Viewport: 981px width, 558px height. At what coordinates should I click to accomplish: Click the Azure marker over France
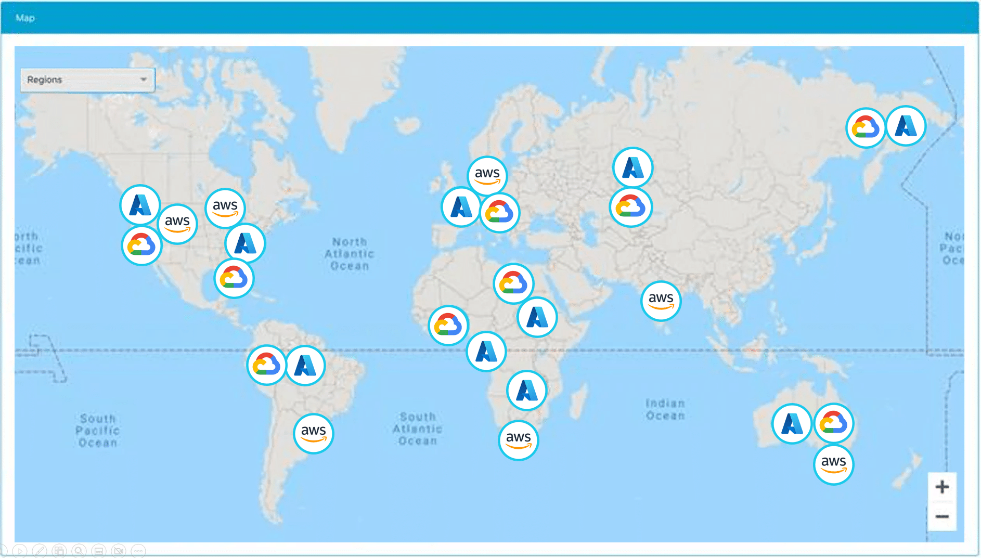(x=461, y=207)
